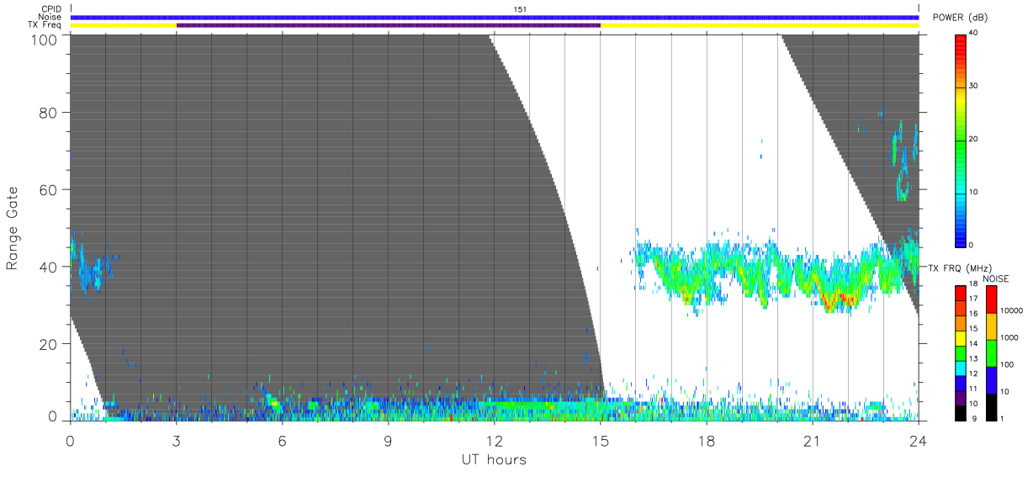Click the 3 tick on UT hours axis
Image resolution: width=1033 pixels, height=477 pixels.
[x=177, y=441]
